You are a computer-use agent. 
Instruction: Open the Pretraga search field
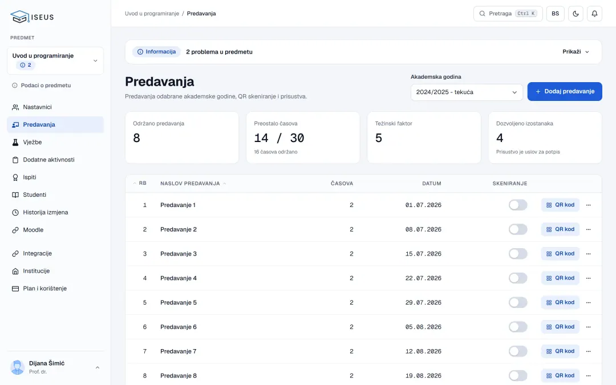(x=508, y=14)
